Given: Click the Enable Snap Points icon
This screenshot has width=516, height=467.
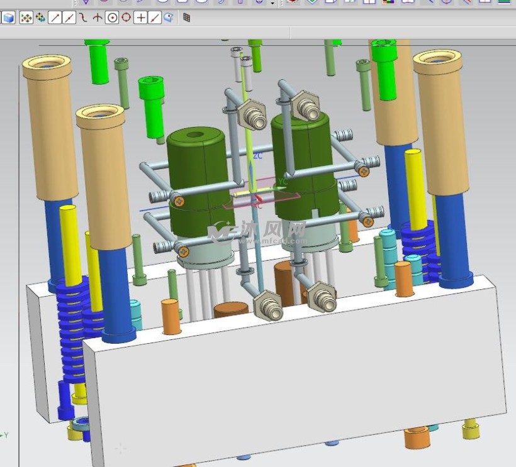Looking at the screenshot, I should coord(26,18).
